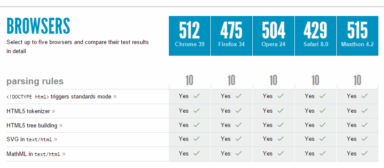Select the Firefox 34 score tile
The height and width of the screenshot is (168, 384).
pos(232,36)
